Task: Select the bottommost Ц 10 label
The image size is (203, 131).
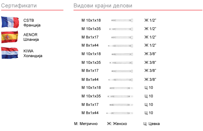Action: tap(149, 113)
